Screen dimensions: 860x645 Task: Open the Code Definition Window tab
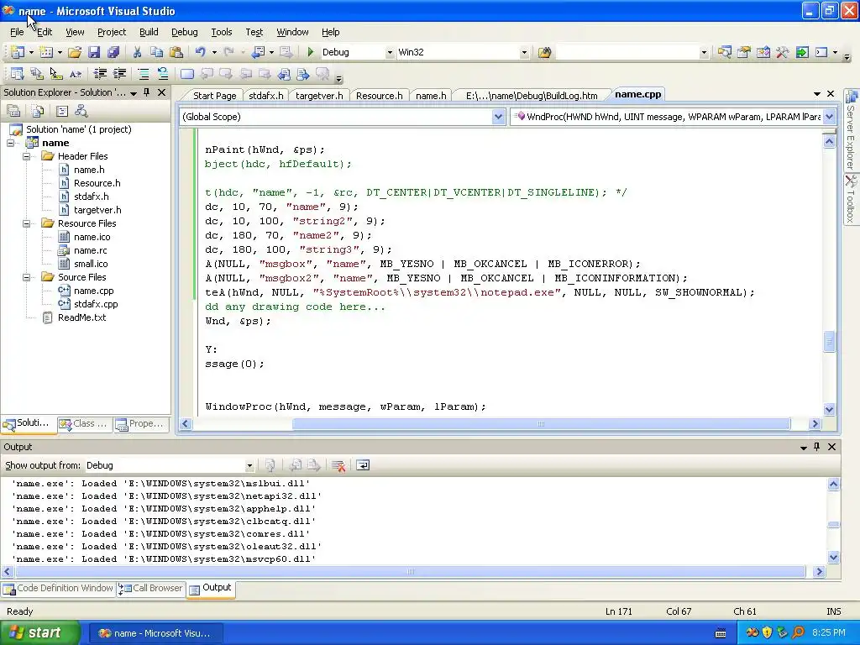58,589
